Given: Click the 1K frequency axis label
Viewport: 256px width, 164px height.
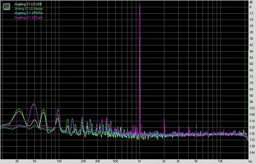Looking at the screenshot, I should point(139,161).
